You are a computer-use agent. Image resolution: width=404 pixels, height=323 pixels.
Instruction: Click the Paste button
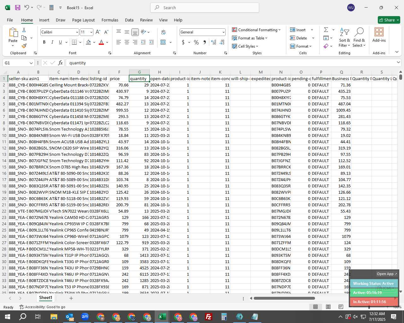coord(13,37)
